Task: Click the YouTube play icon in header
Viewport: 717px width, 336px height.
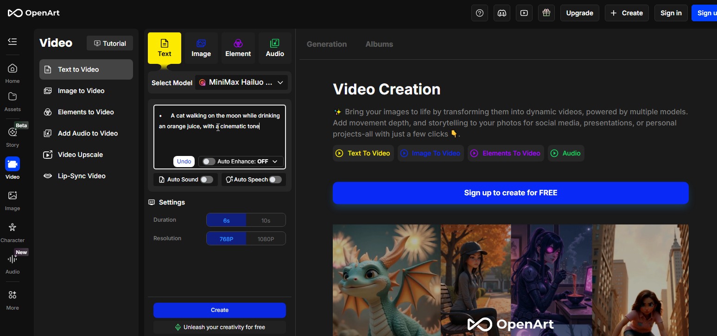Action: coord(524,13)
